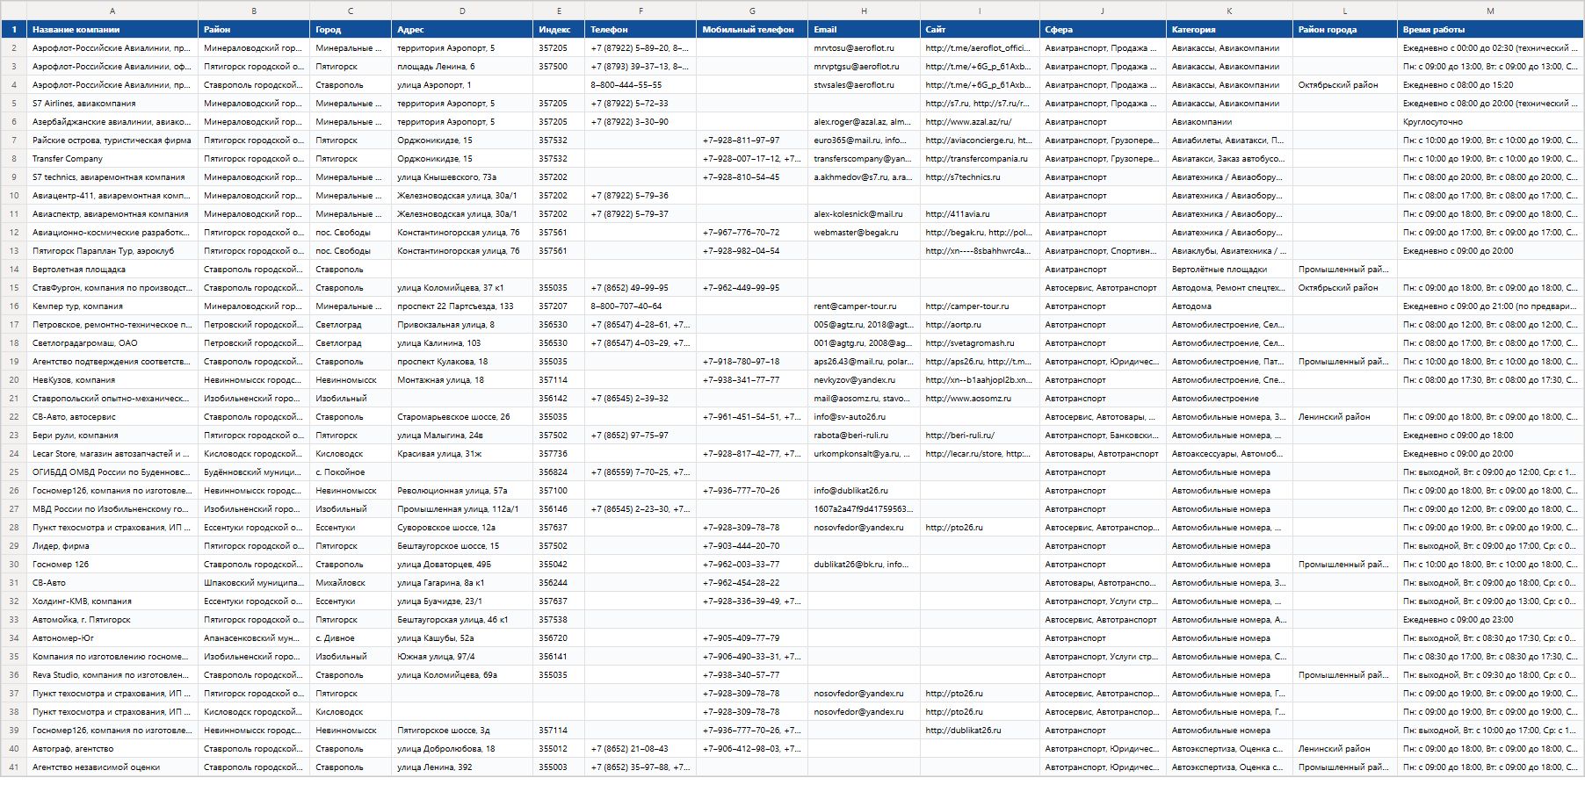The image size is (1585, 792).
Task: Select address 'улица Ленина, 392'
Action: tap(462, 767)
